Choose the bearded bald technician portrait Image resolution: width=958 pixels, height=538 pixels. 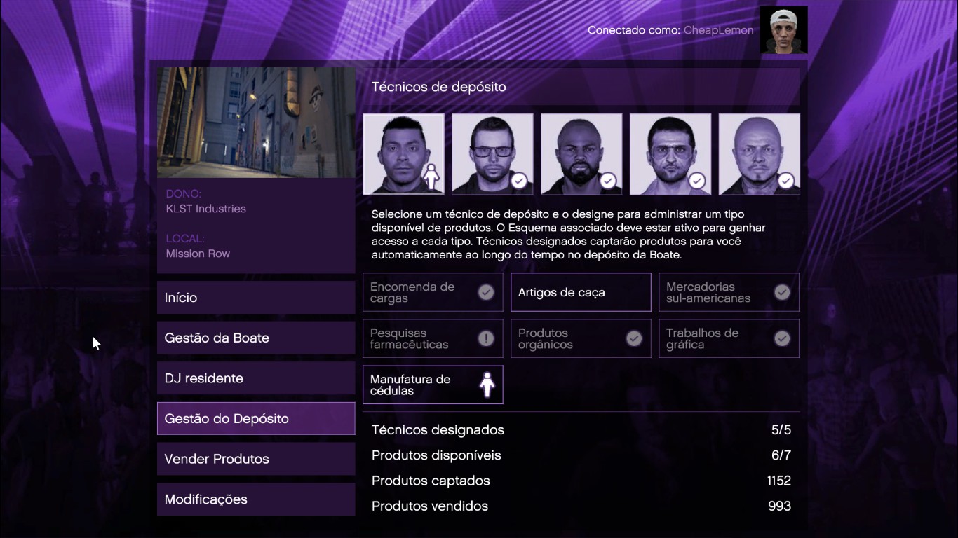point(581,154)
